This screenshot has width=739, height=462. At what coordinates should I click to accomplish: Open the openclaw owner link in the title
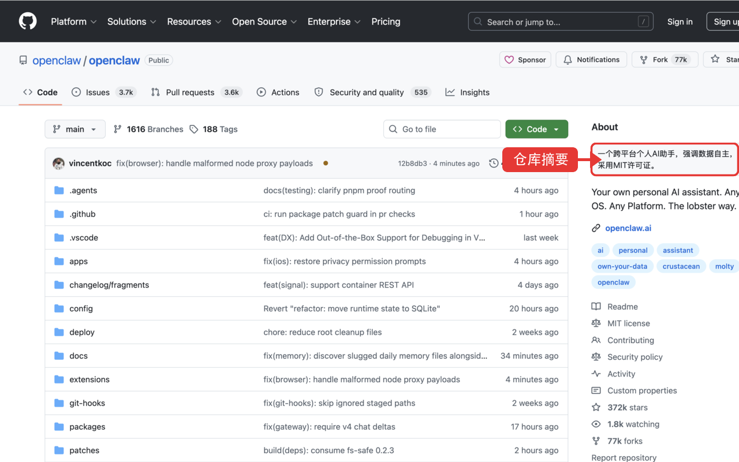coord(57,61)
